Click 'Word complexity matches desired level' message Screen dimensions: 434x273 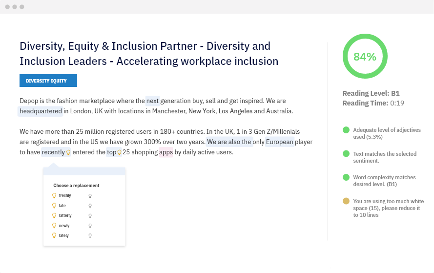pos(384,181)
